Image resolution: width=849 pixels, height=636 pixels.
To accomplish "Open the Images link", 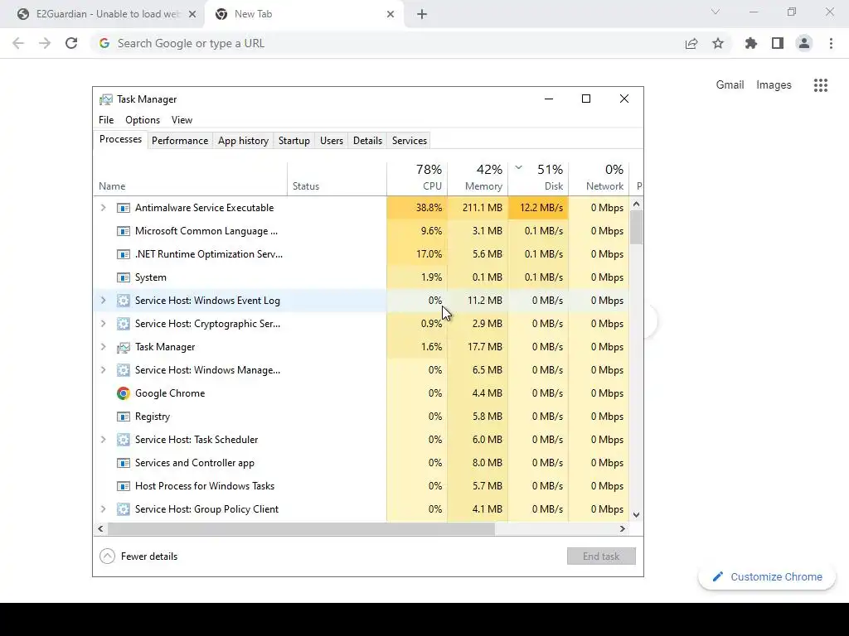I will (x=774, y=85).
